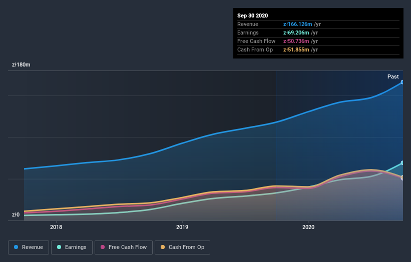411x262 pixels.
Task: Click the zł0 y-axis label
Action: point(16,214)
